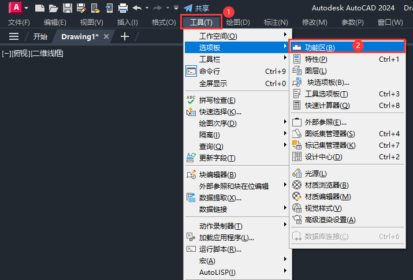This screenshot has height=280, width=413.
Task: Click the 二维线框 visual style control
Action: coord(47,54)
